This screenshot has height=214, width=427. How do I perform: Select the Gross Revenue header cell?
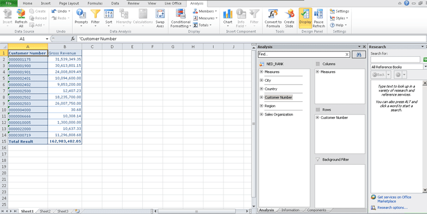(x=65, y=53)
